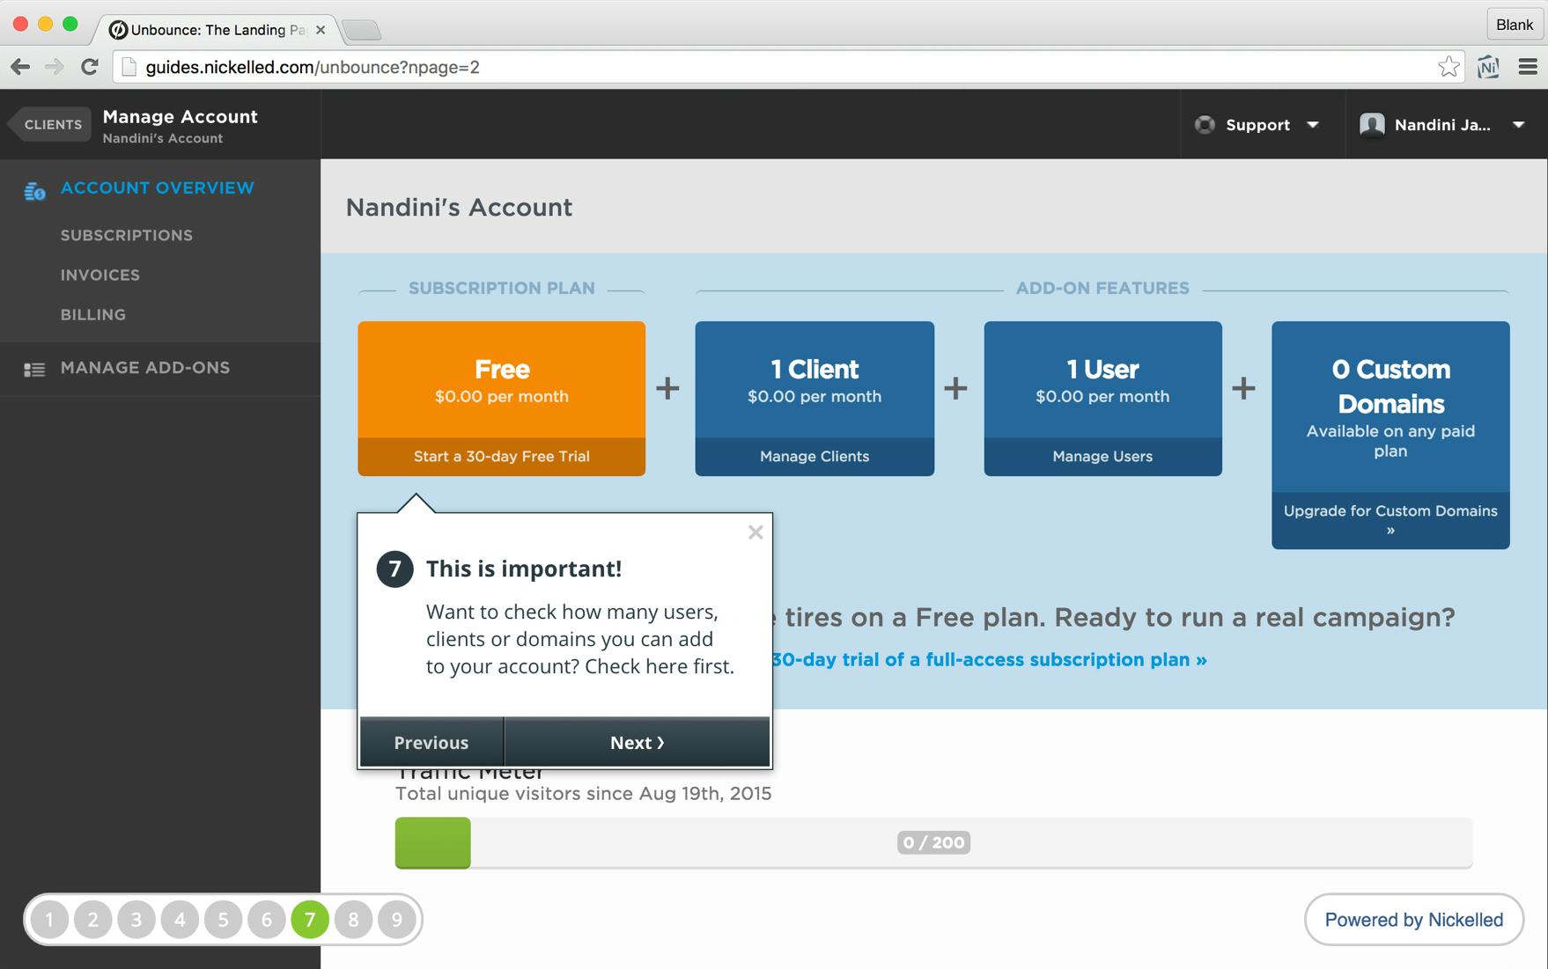Select the Manage Add-ons list icon
The height and width of the screenshot is (969, 1548).
(33, 369)
